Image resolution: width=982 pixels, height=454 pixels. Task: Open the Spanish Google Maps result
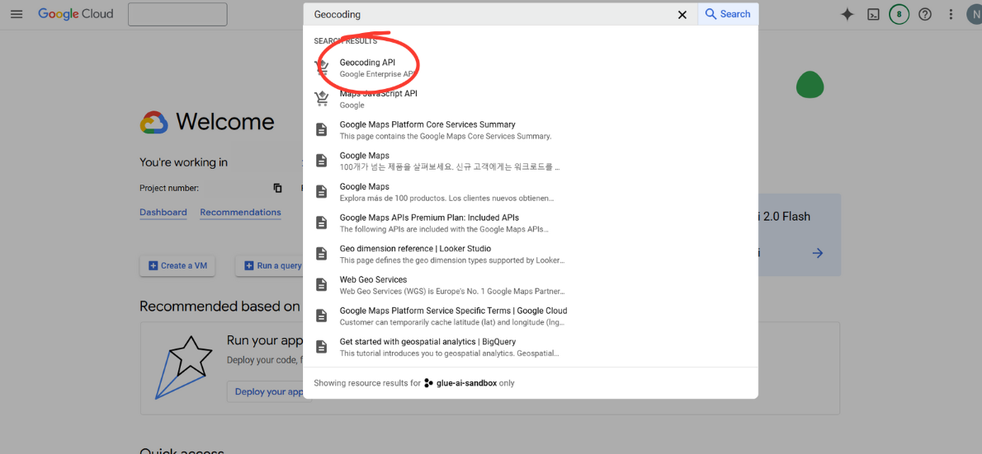pos(531,192)
